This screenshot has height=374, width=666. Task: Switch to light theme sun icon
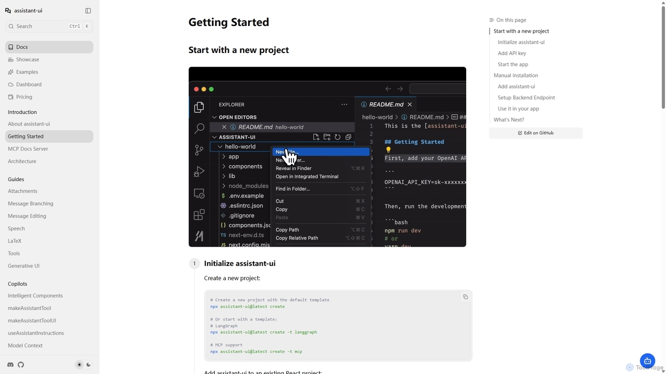coord(79,365)
